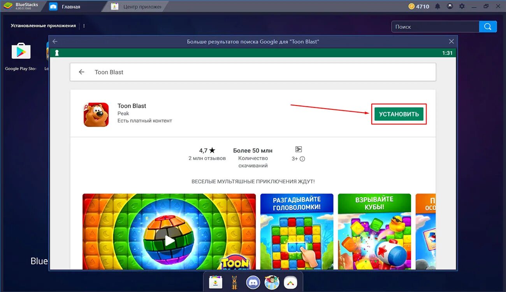Viewport: 506px width, 292px height.
Task: Open Discord from the dock
Action: pyautogui.click(x=253, y=282)
